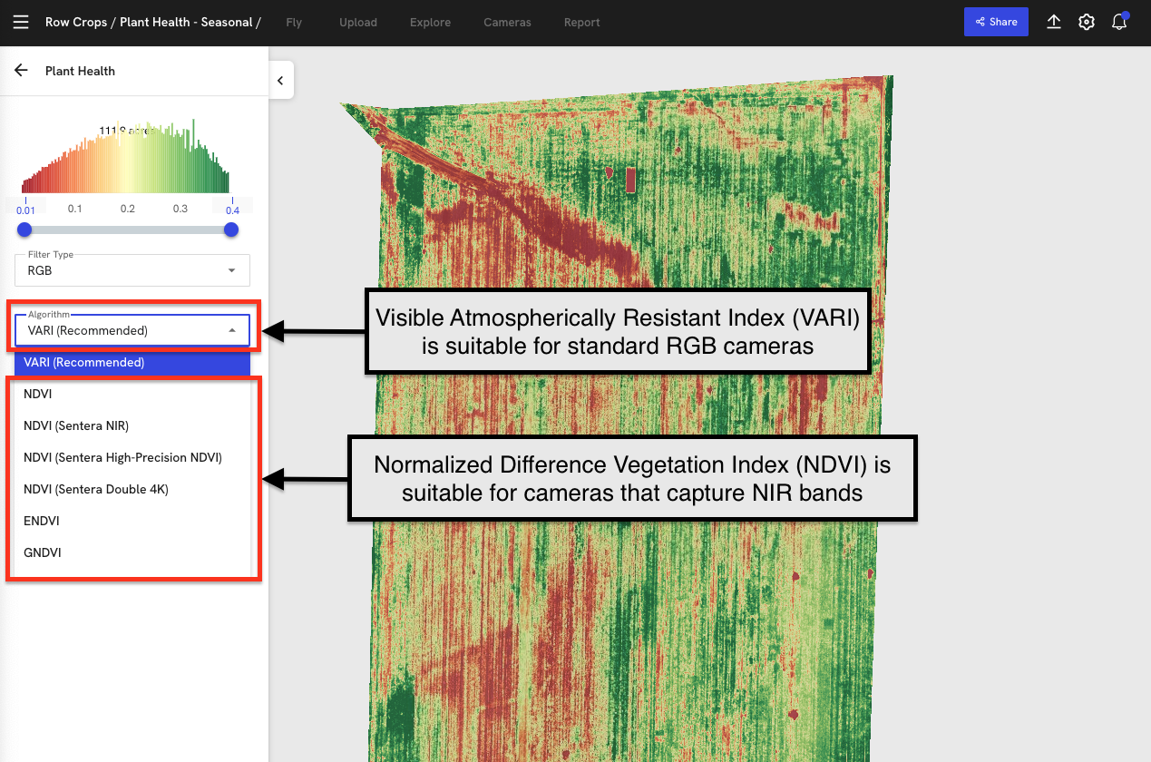Open the settings gear icon
Screen dimensions: 1151x762
[x=1087, y=22]
